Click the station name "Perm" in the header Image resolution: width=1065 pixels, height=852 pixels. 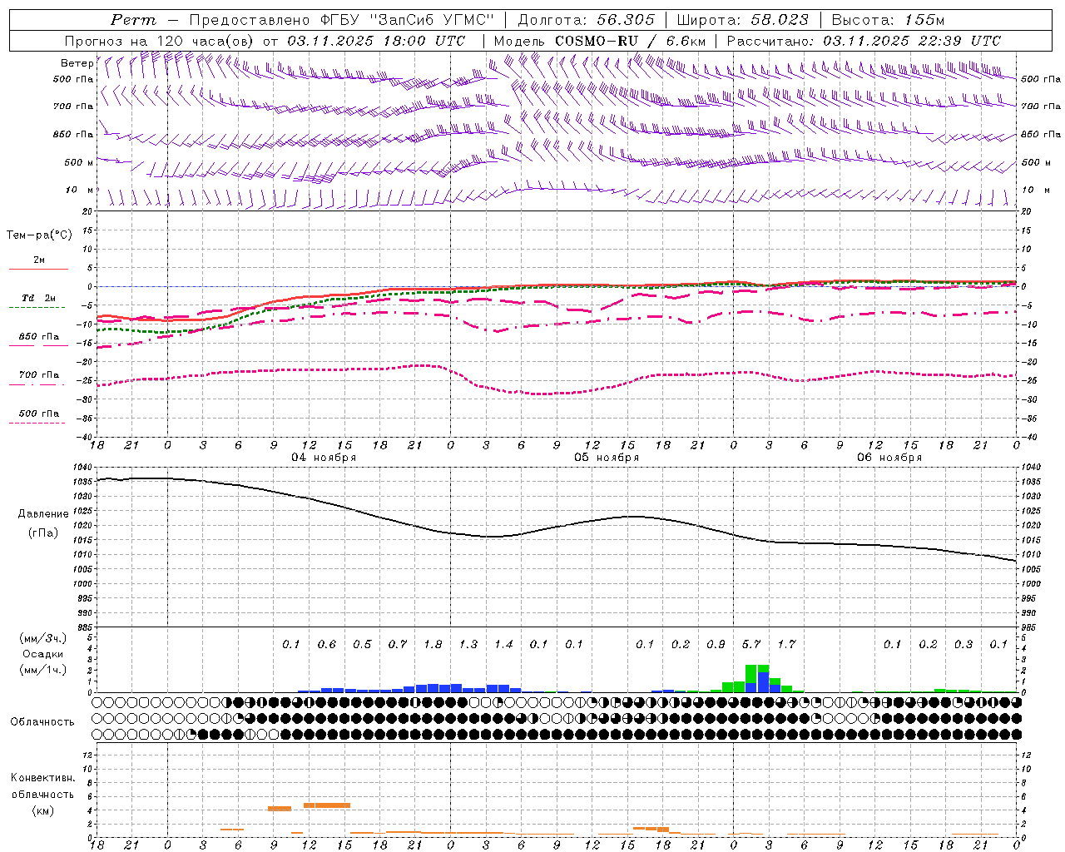pos(133,20)
